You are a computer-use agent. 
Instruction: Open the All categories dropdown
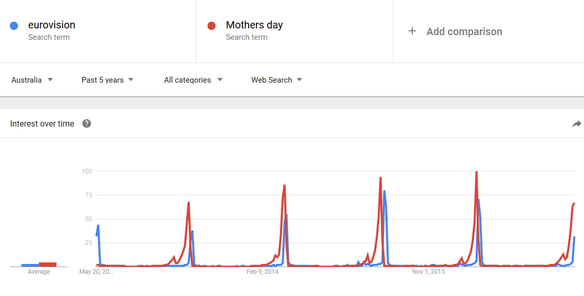(193, 80)
